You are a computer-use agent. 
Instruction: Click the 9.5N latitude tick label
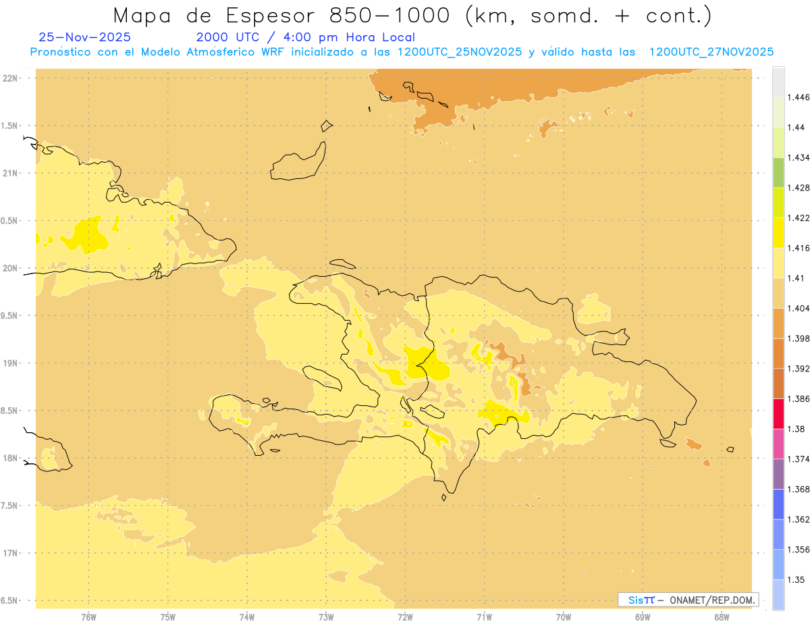point(9,315)
